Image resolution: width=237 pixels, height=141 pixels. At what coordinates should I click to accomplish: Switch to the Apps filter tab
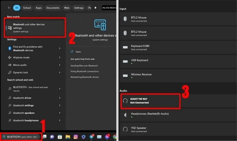[x=38, y=8]
